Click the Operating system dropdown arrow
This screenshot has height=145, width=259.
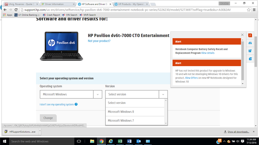(98, 94)
